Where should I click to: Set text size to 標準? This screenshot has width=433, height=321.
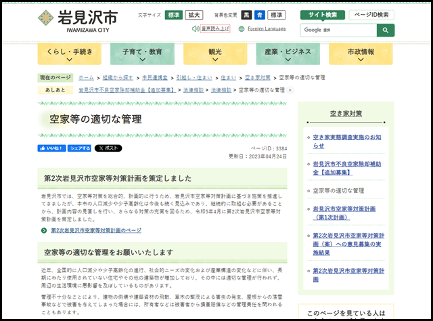[x=174, y=15]
